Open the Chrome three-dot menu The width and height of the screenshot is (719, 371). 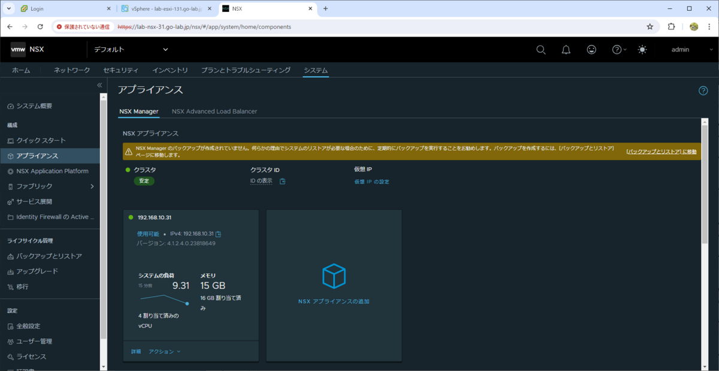pyautogui.click(x=709, y=27)
